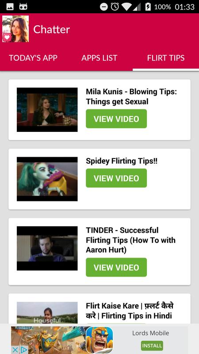Screen dimensions: 199x354
Task: View video for Mila Kunis Blowing Tips
Action: tap(116, 119)
